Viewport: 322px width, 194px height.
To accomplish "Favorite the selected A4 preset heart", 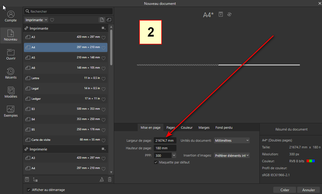I will point(103,48).
